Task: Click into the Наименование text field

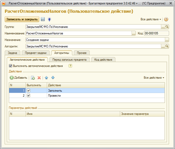Action: (78, 33)
